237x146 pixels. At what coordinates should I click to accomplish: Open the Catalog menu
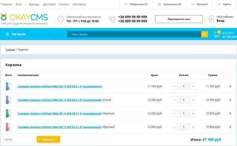click(16, 34)
